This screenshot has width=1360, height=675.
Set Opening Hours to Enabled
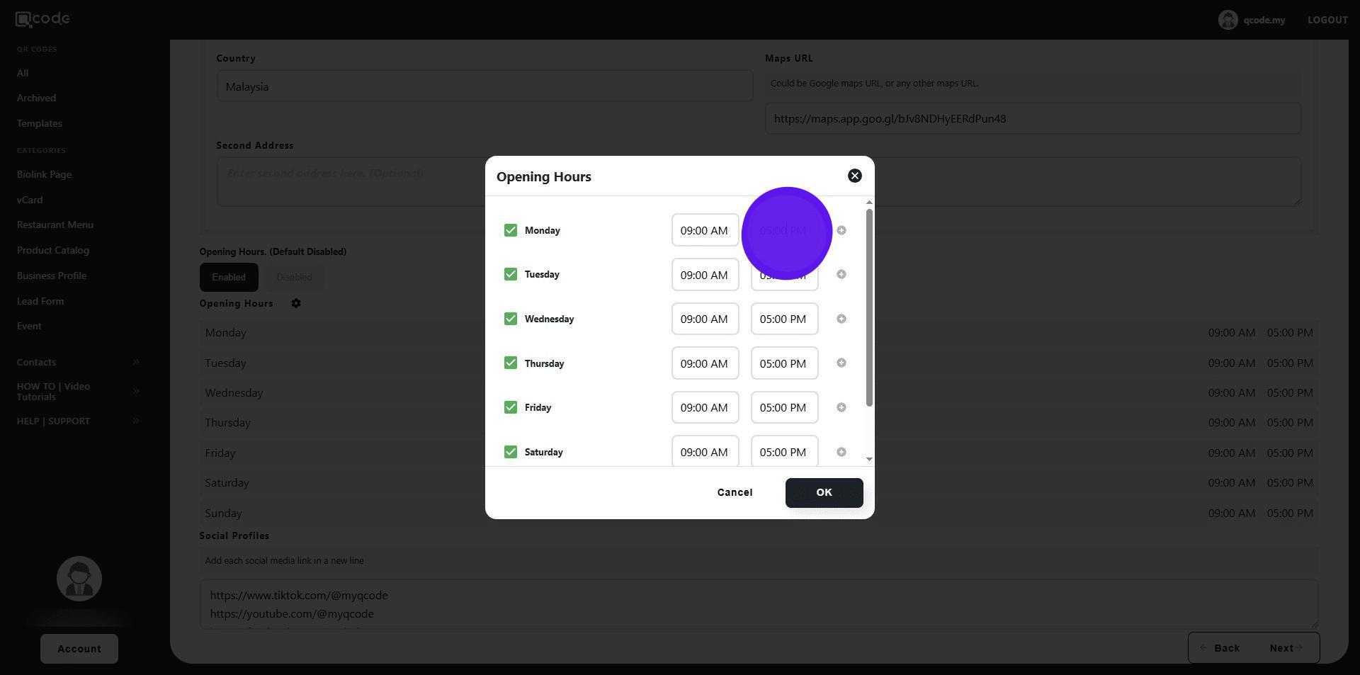pyautogui.click(x=229, y=277)
